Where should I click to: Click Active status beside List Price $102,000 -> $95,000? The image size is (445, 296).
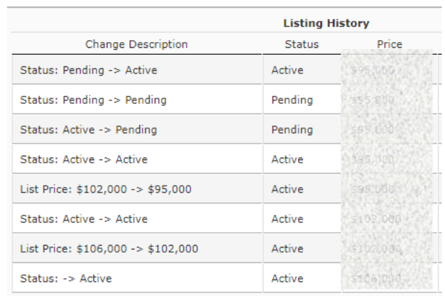[x=287, y=189]
